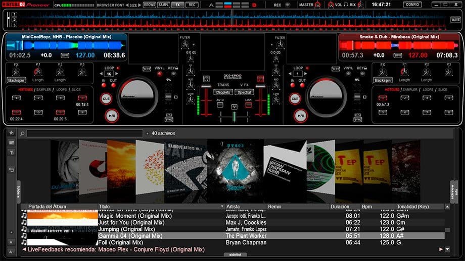This screenshot has width=465, height=261.
Task: Click the browser search input field
Action: 85,134
